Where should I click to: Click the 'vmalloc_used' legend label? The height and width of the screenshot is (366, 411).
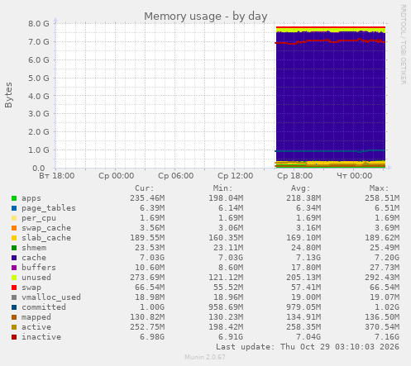51,297
